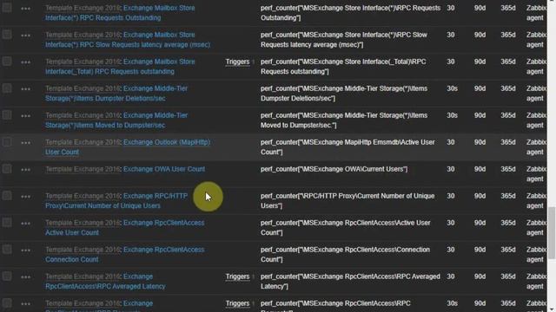The image size is (556, 312).
Task: Select the checkbox for Items Dumpster Deletions/sec item
Action: click(x=7, y=88)
